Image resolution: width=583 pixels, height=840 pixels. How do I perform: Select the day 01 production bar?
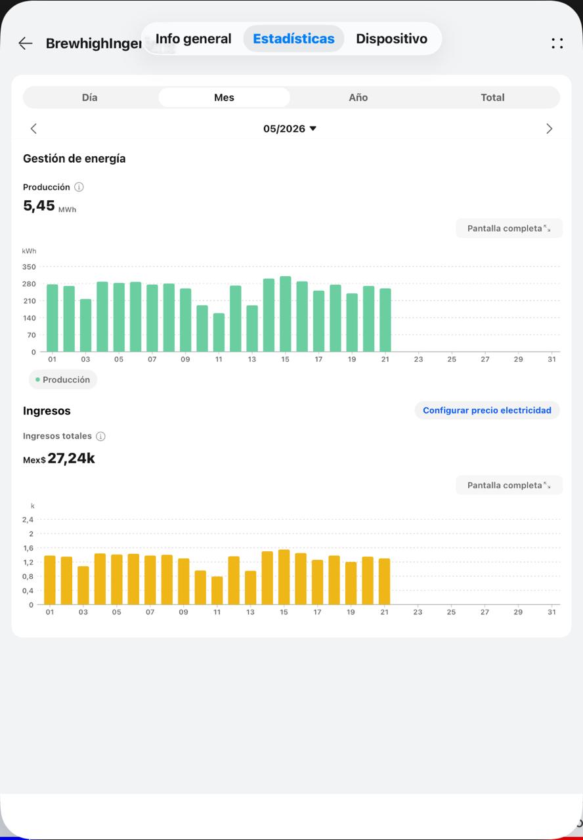pos(52,318)
